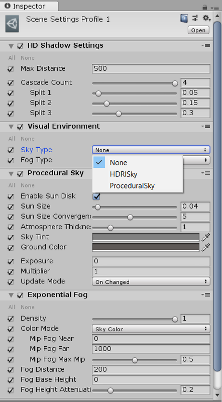
Task: Pick Ground Color with eyedropper
Action: pyautogui.click(x=205, y=247)
